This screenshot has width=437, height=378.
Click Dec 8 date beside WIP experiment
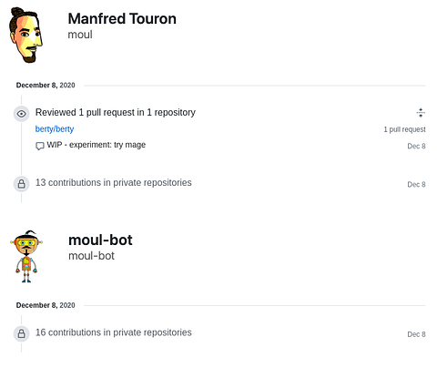[x=416, y=146]
